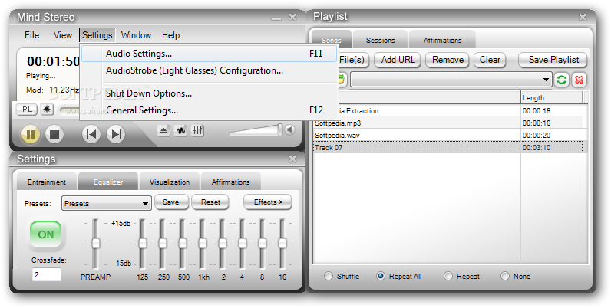Viewport: 611px width, 308px height.
Task: Open the Help menu
Action: coord(170,35)
